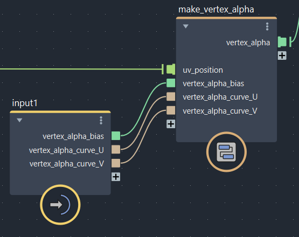Select the vertex_alpha_bias input port on make_vertex_alpha
299x237 pixels.
171,83
